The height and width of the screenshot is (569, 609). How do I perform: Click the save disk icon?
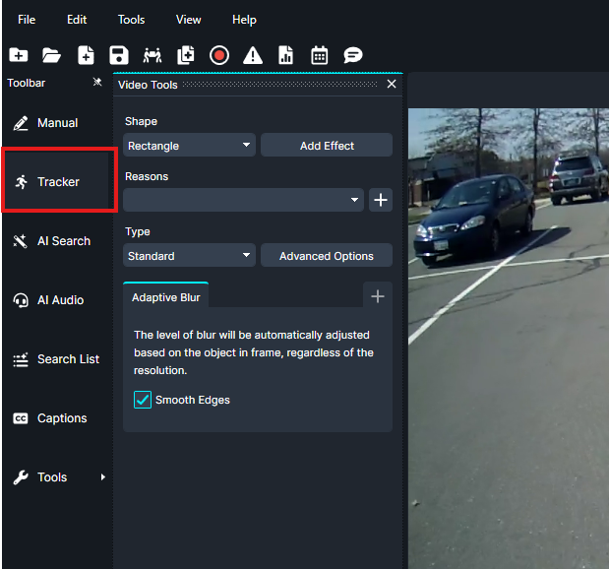coord(119,55)
